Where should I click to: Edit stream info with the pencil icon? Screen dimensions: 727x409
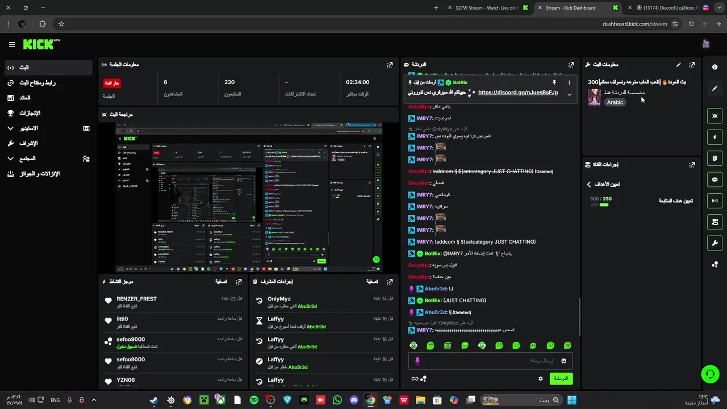(678, 65)
